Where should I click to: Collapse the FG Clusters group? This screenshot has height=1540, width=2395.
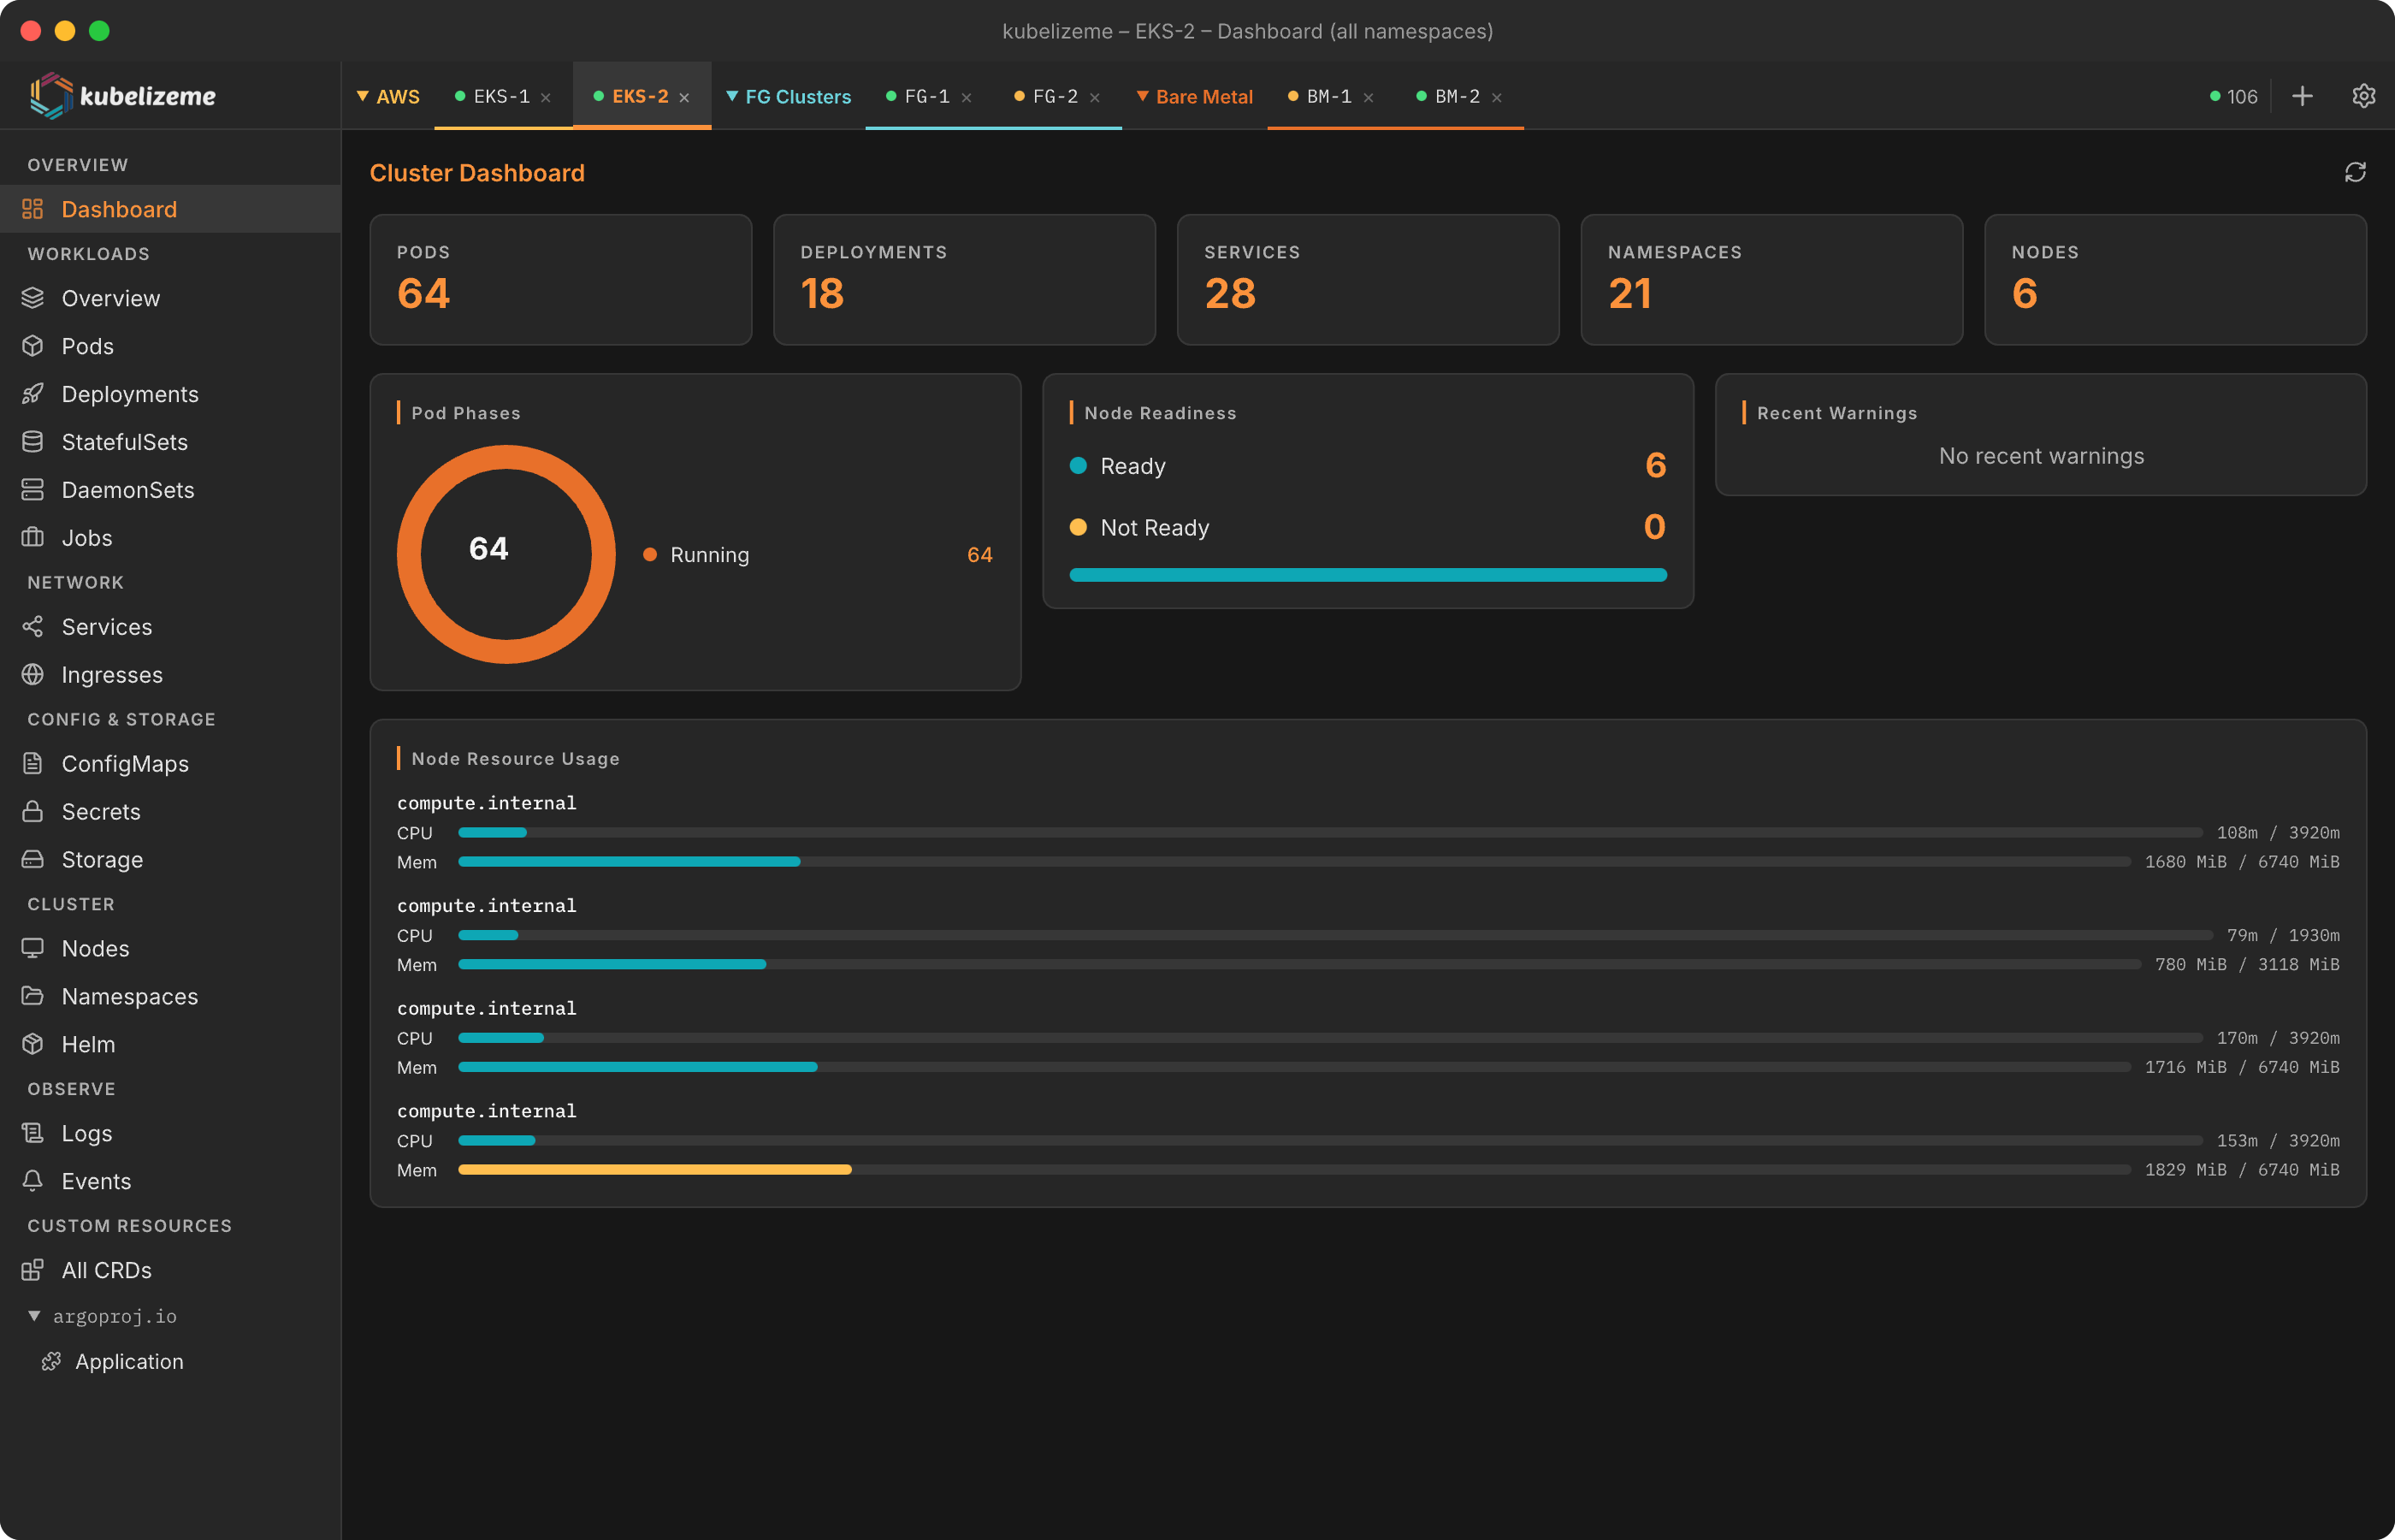789,97
